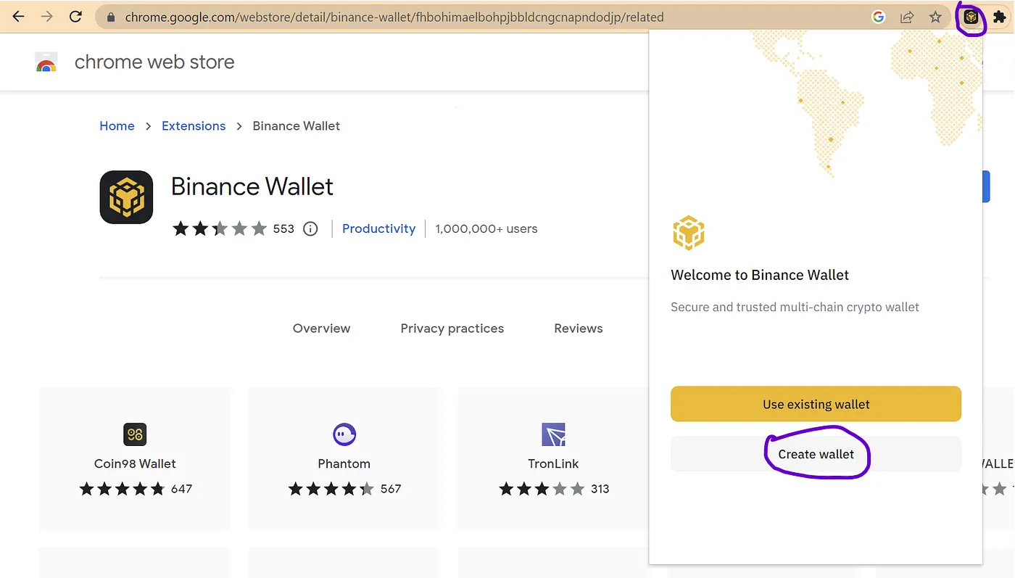Bookmark this page with the star icon
The width and height of the screenshot is (1015, 578).
(935, 17)
